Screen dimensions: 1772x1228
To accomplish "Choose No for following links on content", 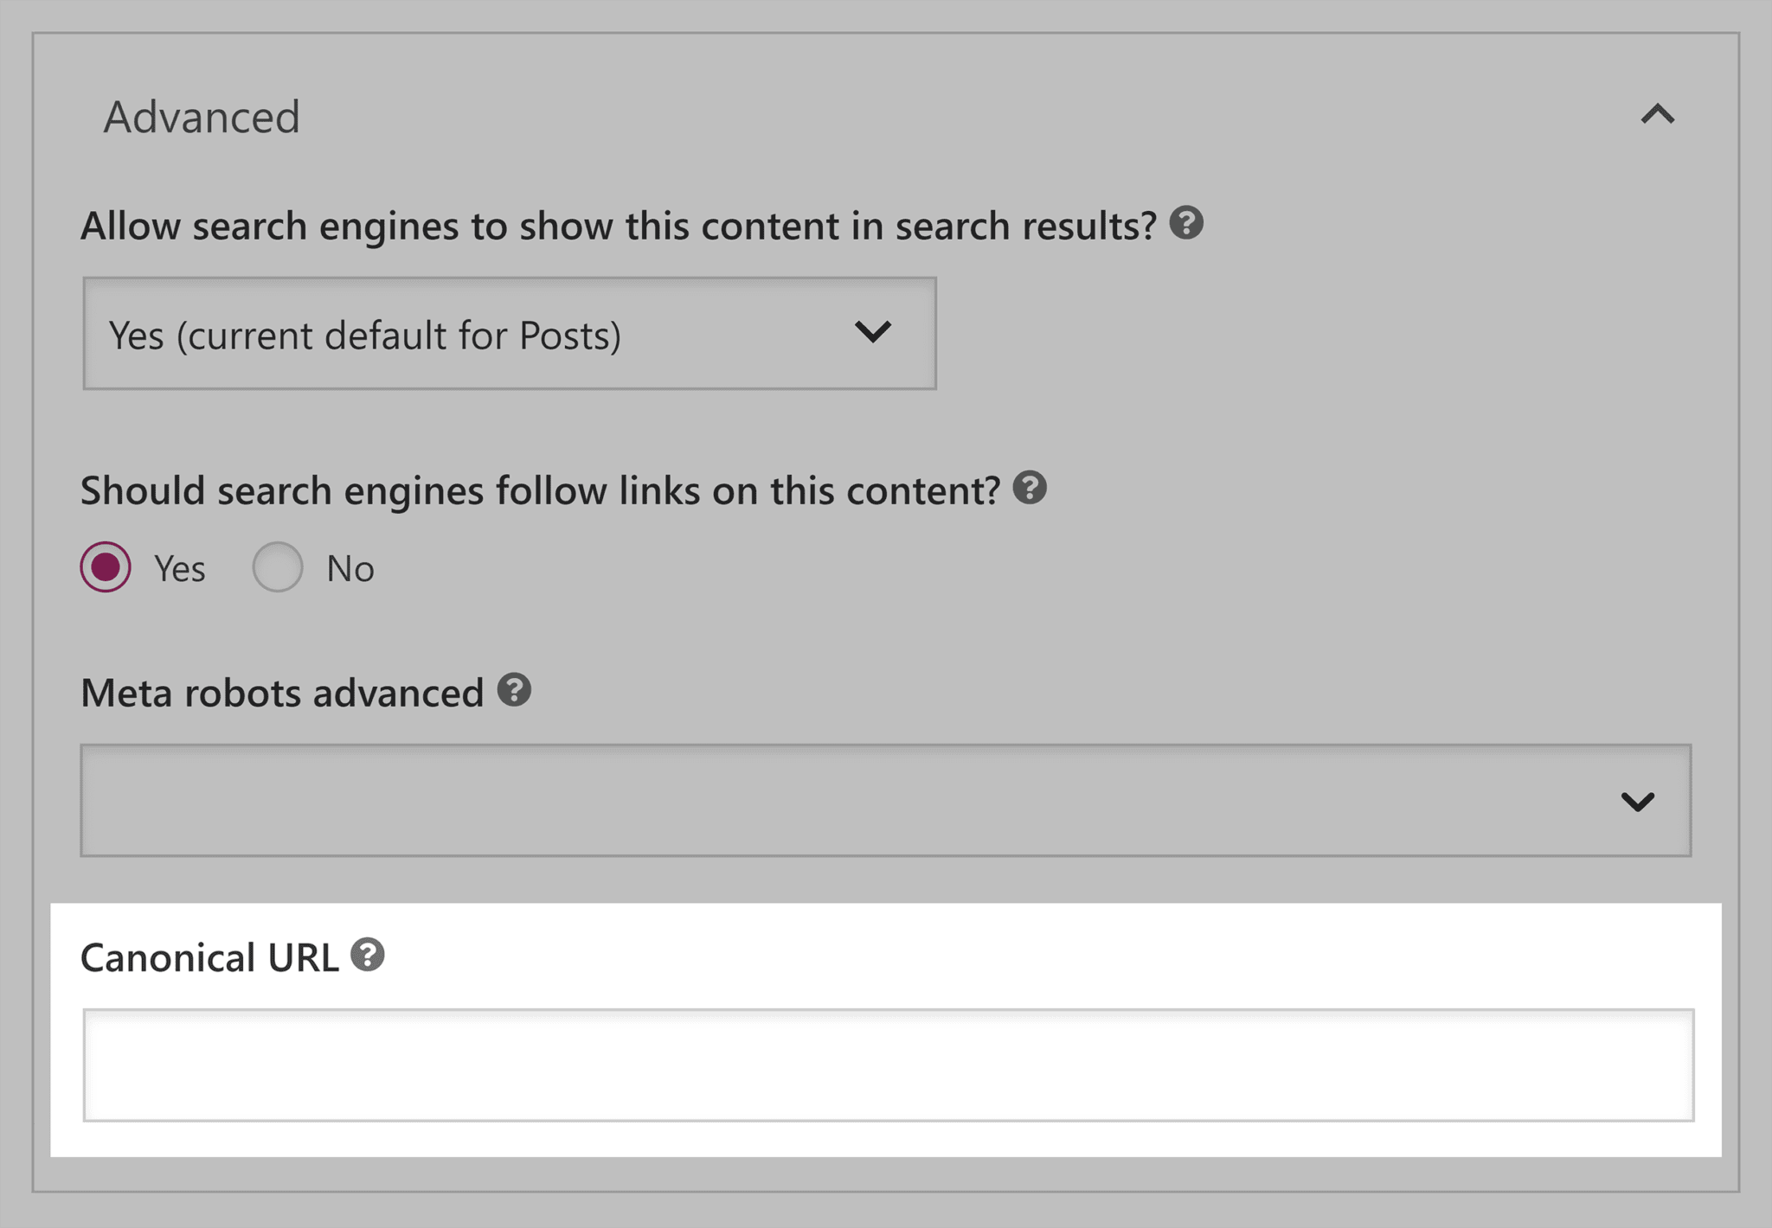I will click(278, 568).
